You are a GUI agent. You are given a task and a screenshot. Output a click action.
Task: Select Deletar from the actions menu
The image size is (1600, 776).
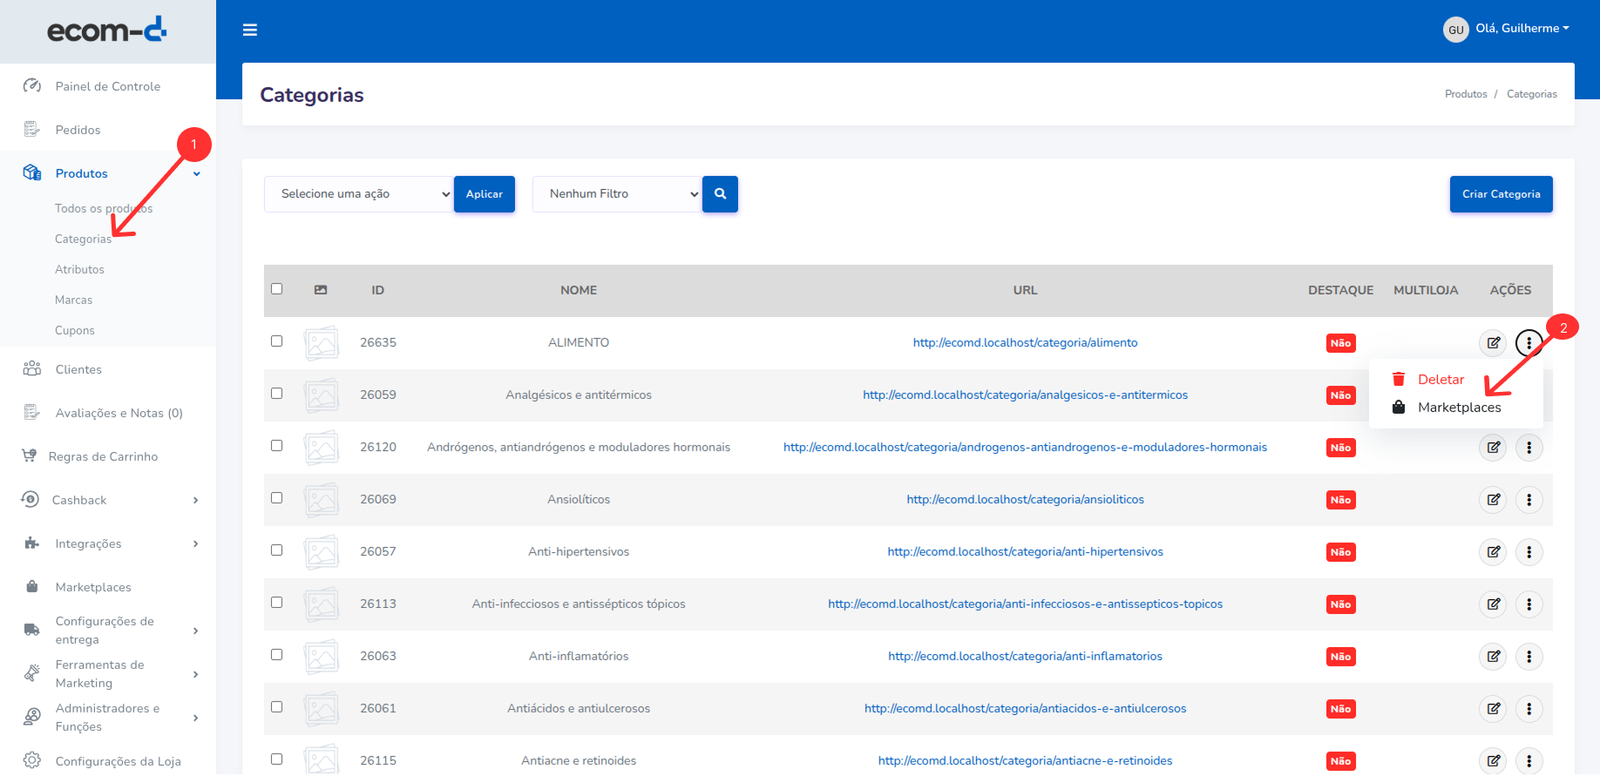tap(1441, 380)
